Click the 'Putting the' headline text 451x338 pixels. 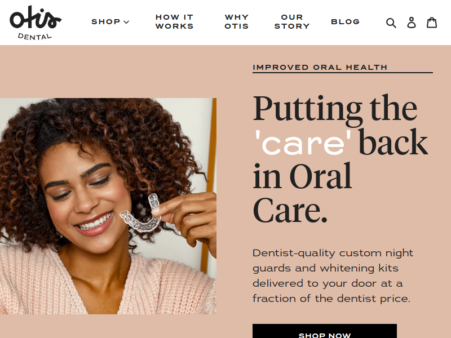pyautogui.click(x=335, y=109)
